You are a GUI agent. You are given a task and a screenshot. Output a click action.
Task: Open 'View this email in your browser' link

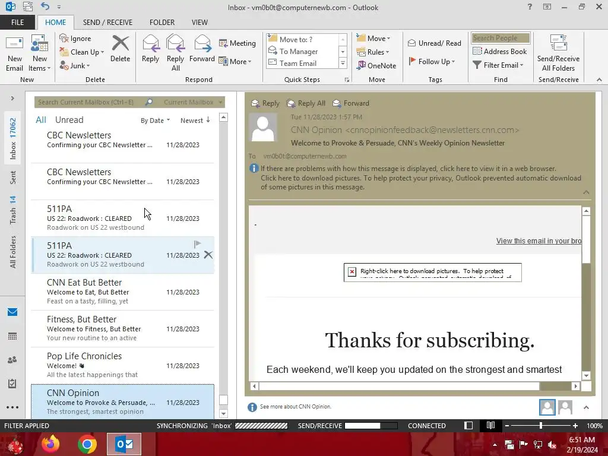[539, 241]
